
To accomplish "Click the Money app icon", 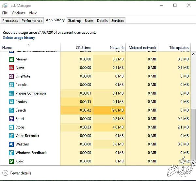I will coord(11,59).
